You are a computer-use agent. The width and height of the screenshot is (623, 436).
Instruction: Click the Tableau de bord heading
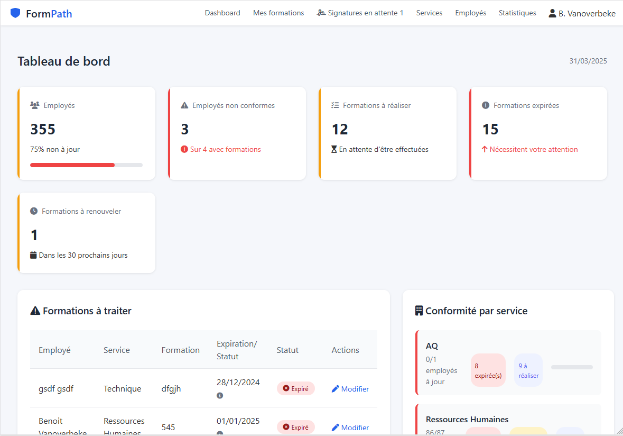(63, 61)
